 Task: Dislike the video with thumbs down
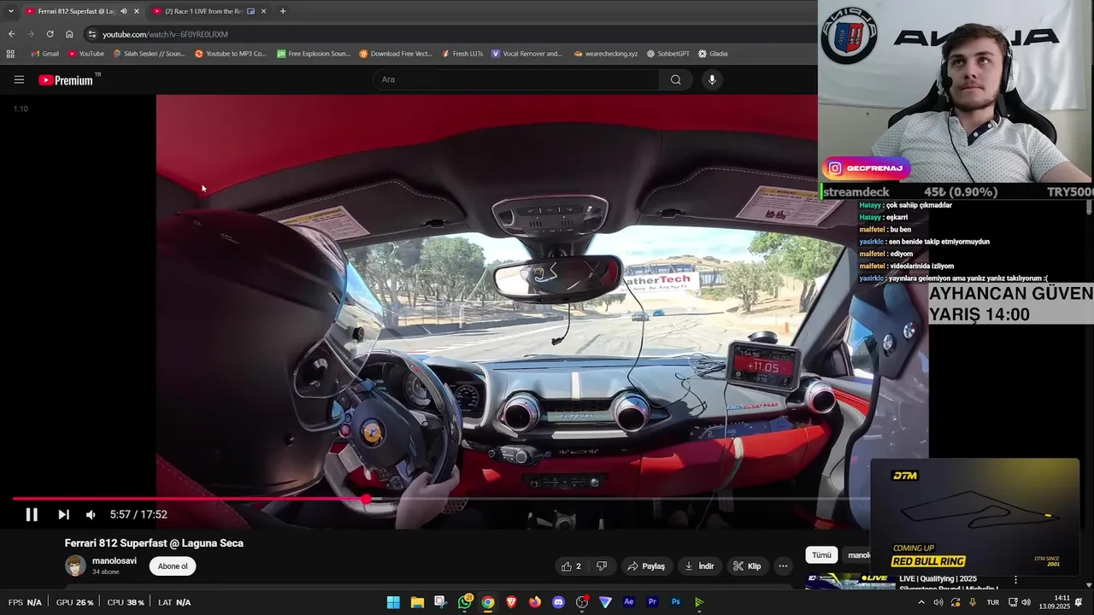602,566
